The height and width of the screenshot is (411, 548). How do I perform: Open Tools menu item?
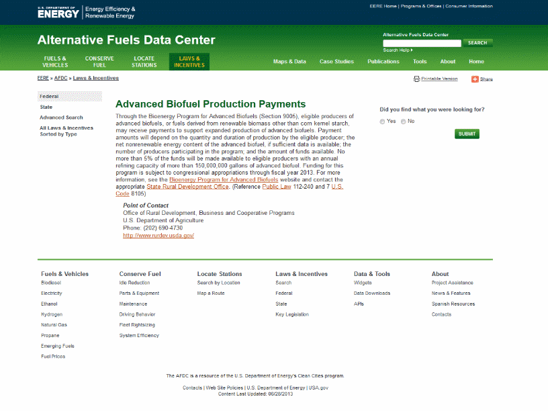click(x=420, y=62)
